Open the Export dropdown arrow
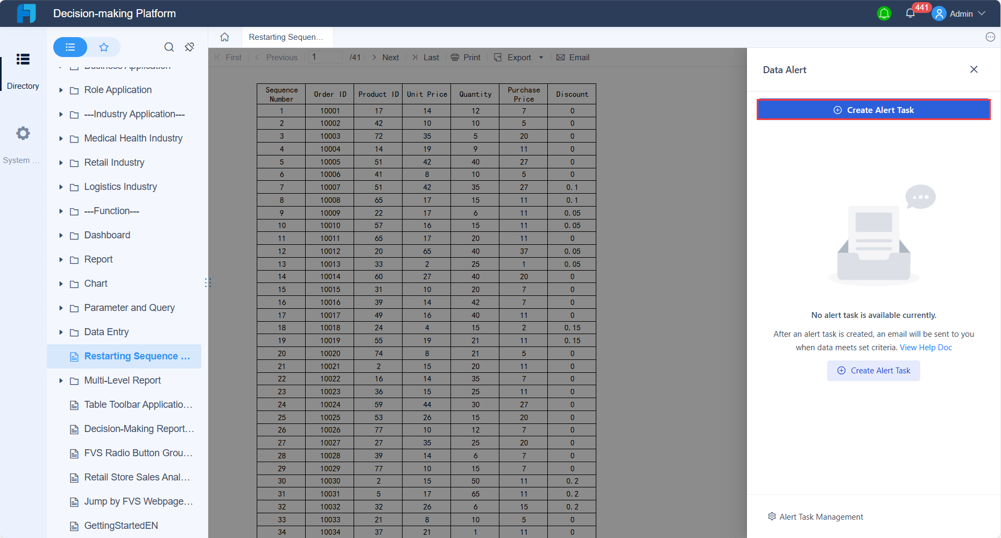The image size is (1001, 538). tap(541, 58)
